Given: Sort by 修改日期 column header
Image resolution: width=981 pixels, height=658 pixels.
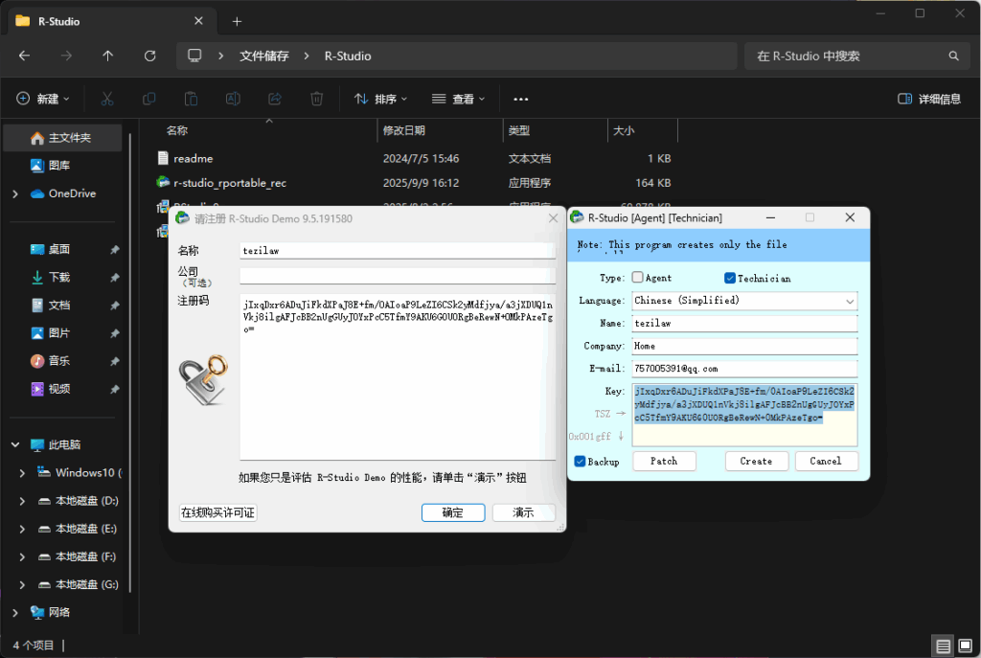Looking at the screenshot, I should tap(404, 130).
